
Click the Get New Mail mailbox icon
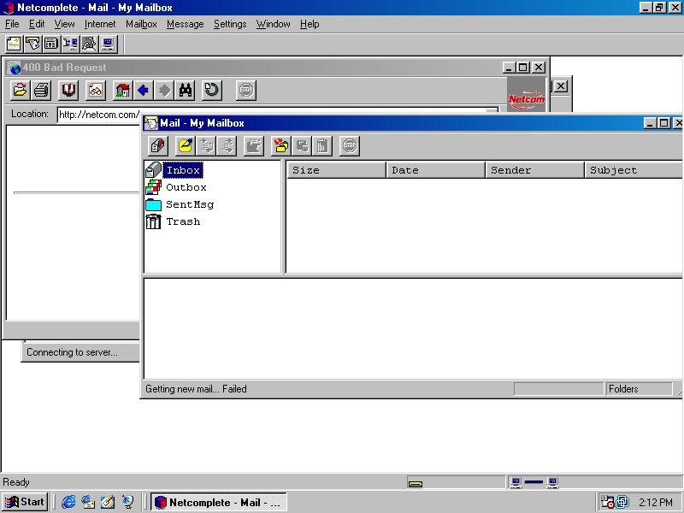pos(158,146)
